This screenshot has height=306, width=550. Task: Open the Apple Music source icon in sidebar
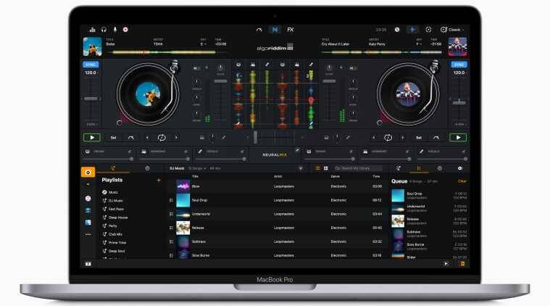[x=88, y=199]
